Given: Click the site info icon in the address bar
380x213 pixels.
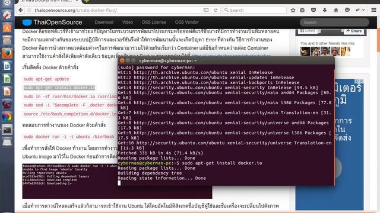Looking at the screenshot, I should click(x=29, y=10).
